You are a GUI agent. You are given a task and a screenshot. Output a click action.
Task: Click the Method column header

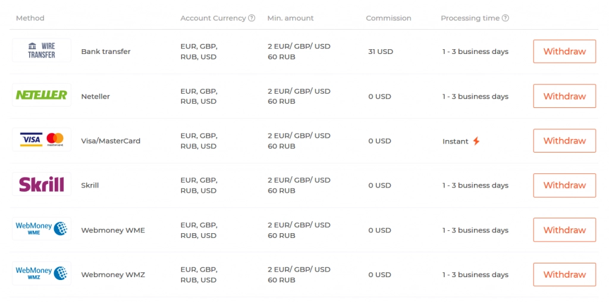[30, 18]
